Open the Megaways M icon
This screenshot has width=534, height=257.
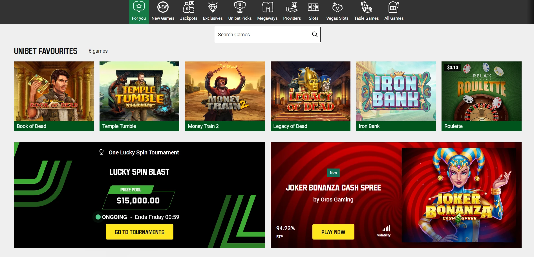[267, 7]
